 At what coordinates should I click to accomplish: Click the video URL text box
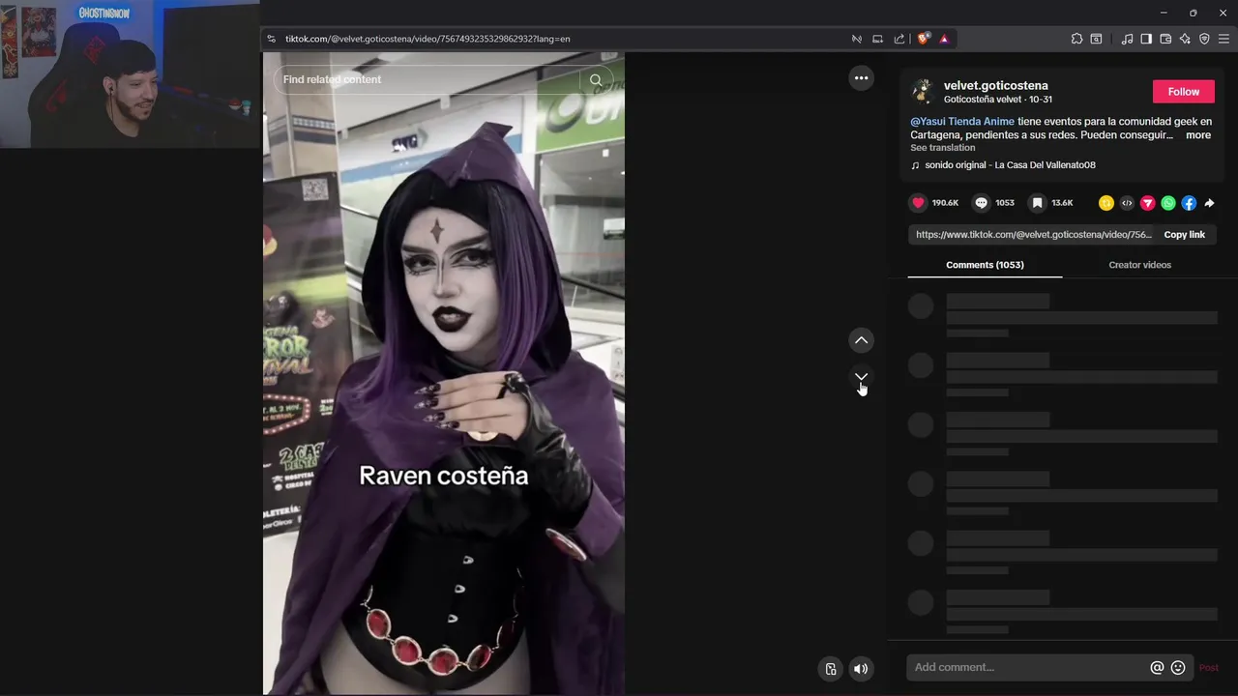coord(1034,235)
